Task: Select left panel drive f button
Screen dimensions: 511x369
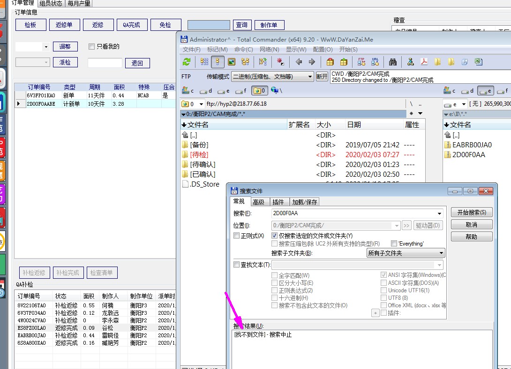Action: click(241, 91)
